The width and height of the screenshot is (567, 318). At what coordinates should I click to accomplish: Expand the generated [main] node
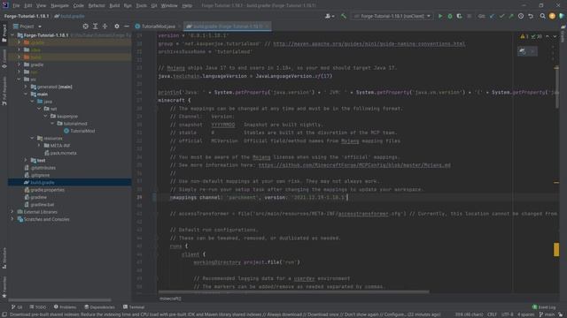(26, 87)
